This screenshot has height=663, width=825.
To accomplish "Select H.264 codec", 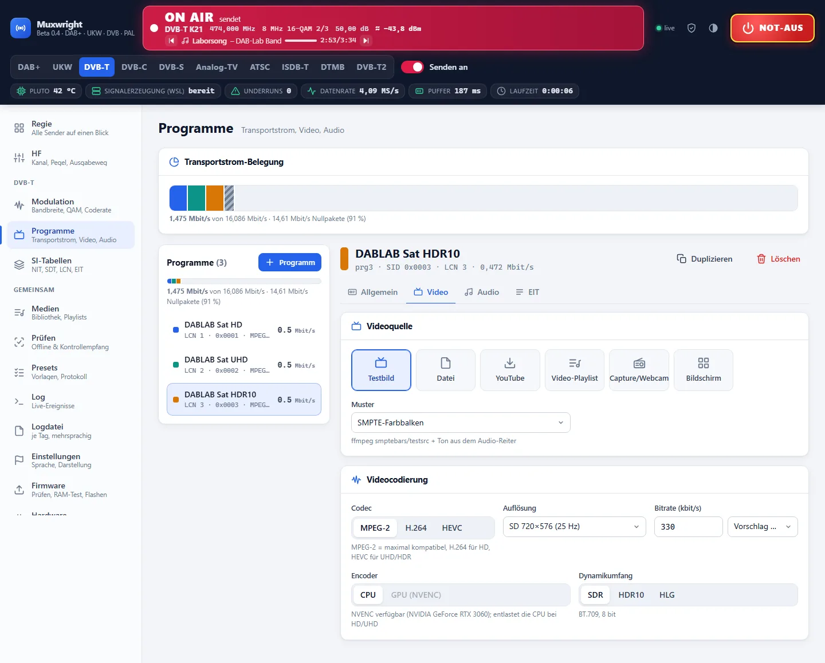I will pyautogui.click(x=416, y=528).
